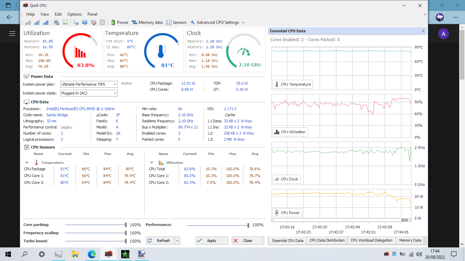Open the Power toolbar item
465x261 pixels.
[x=120, y=22]
